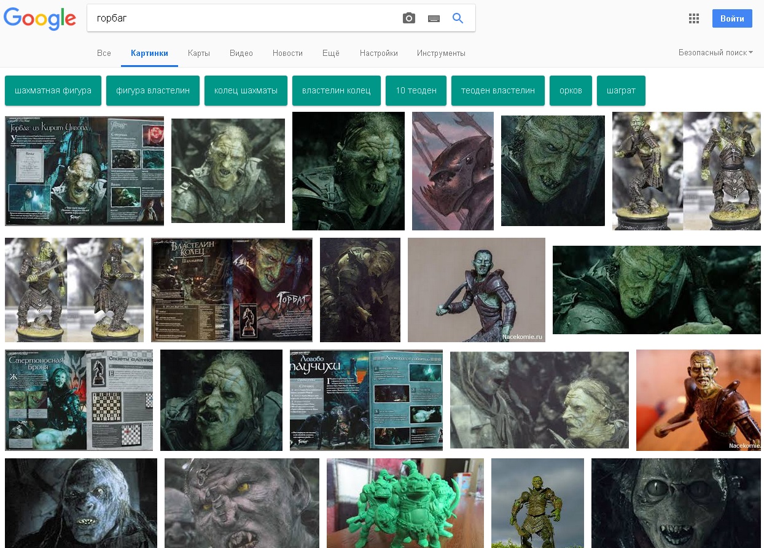
Task: Open green orc figurine against sky thumbnail
Action: click(537, 503)
